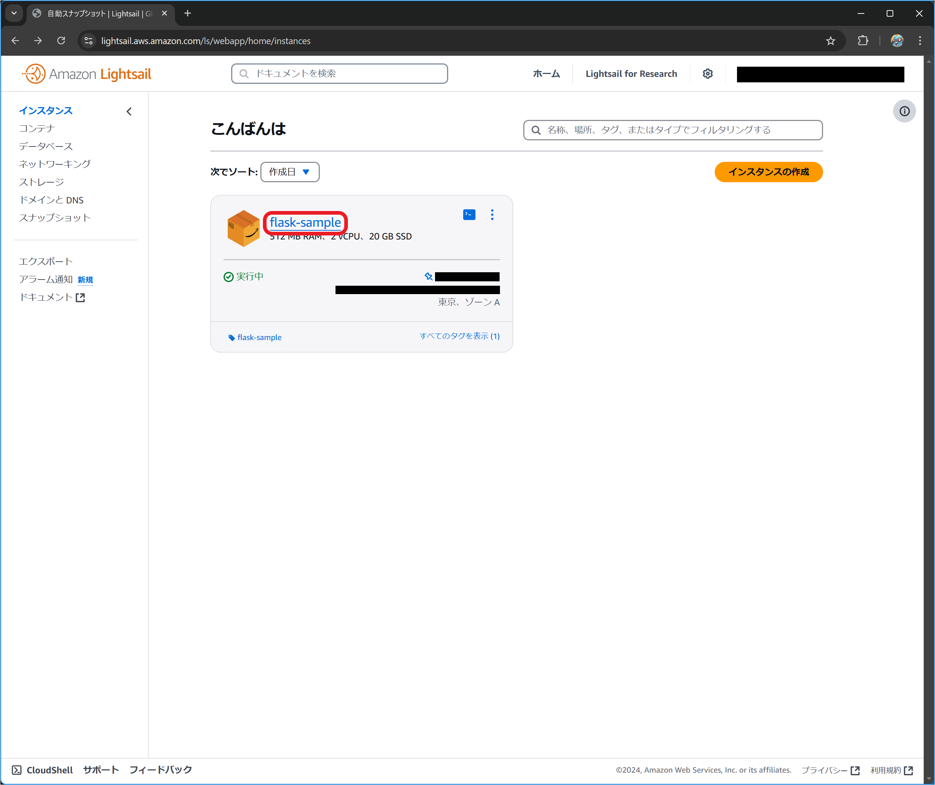Open the browser SSH terminal icon for flask-sample
Screen dimensions: 935x785
point(469,215)
